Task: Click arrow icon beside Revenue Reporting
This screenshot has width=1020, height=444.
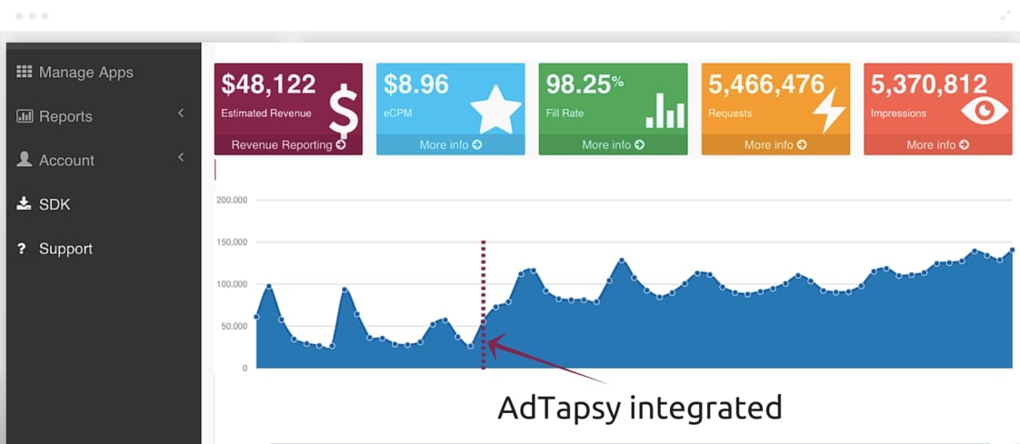Action: [341, 145]
